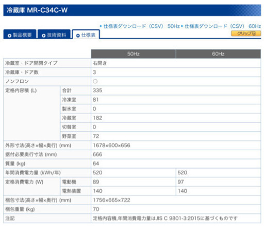Select the 冷蔵室 capacity value 182

tap(97, 118)
